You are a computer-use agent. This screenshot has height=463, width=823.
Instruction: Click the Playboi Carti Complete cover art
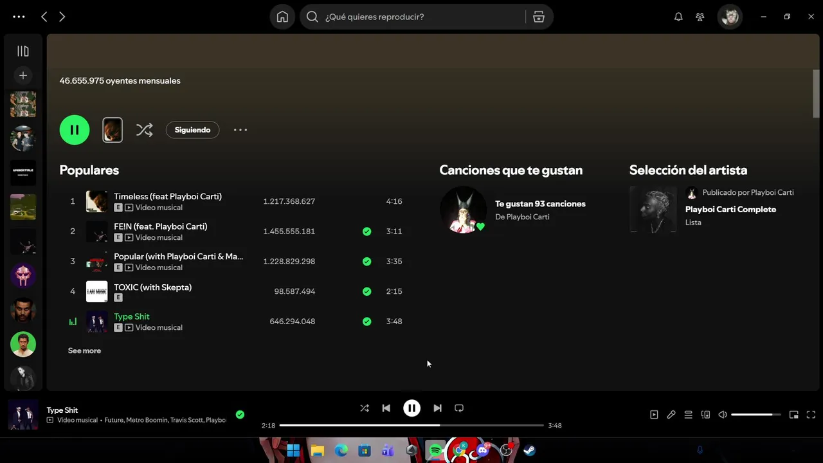(653, 210)
